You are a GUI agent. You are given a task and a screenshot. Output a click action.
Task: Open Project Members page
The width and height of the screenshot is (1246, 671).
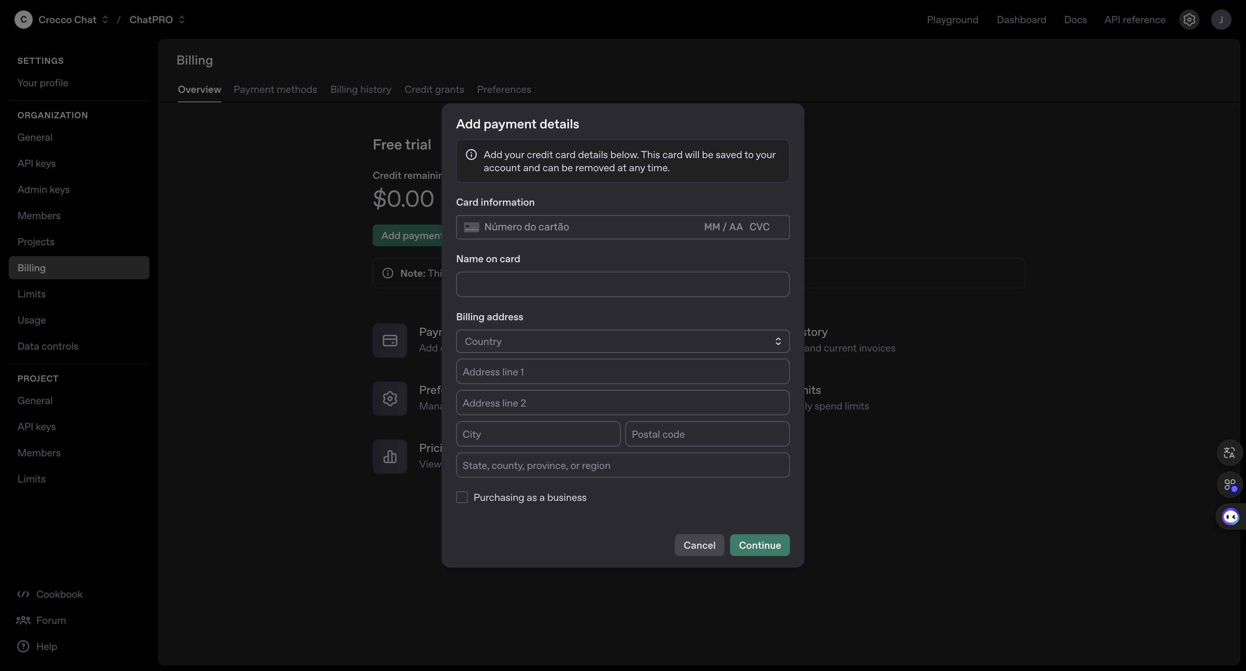(79, 453)
